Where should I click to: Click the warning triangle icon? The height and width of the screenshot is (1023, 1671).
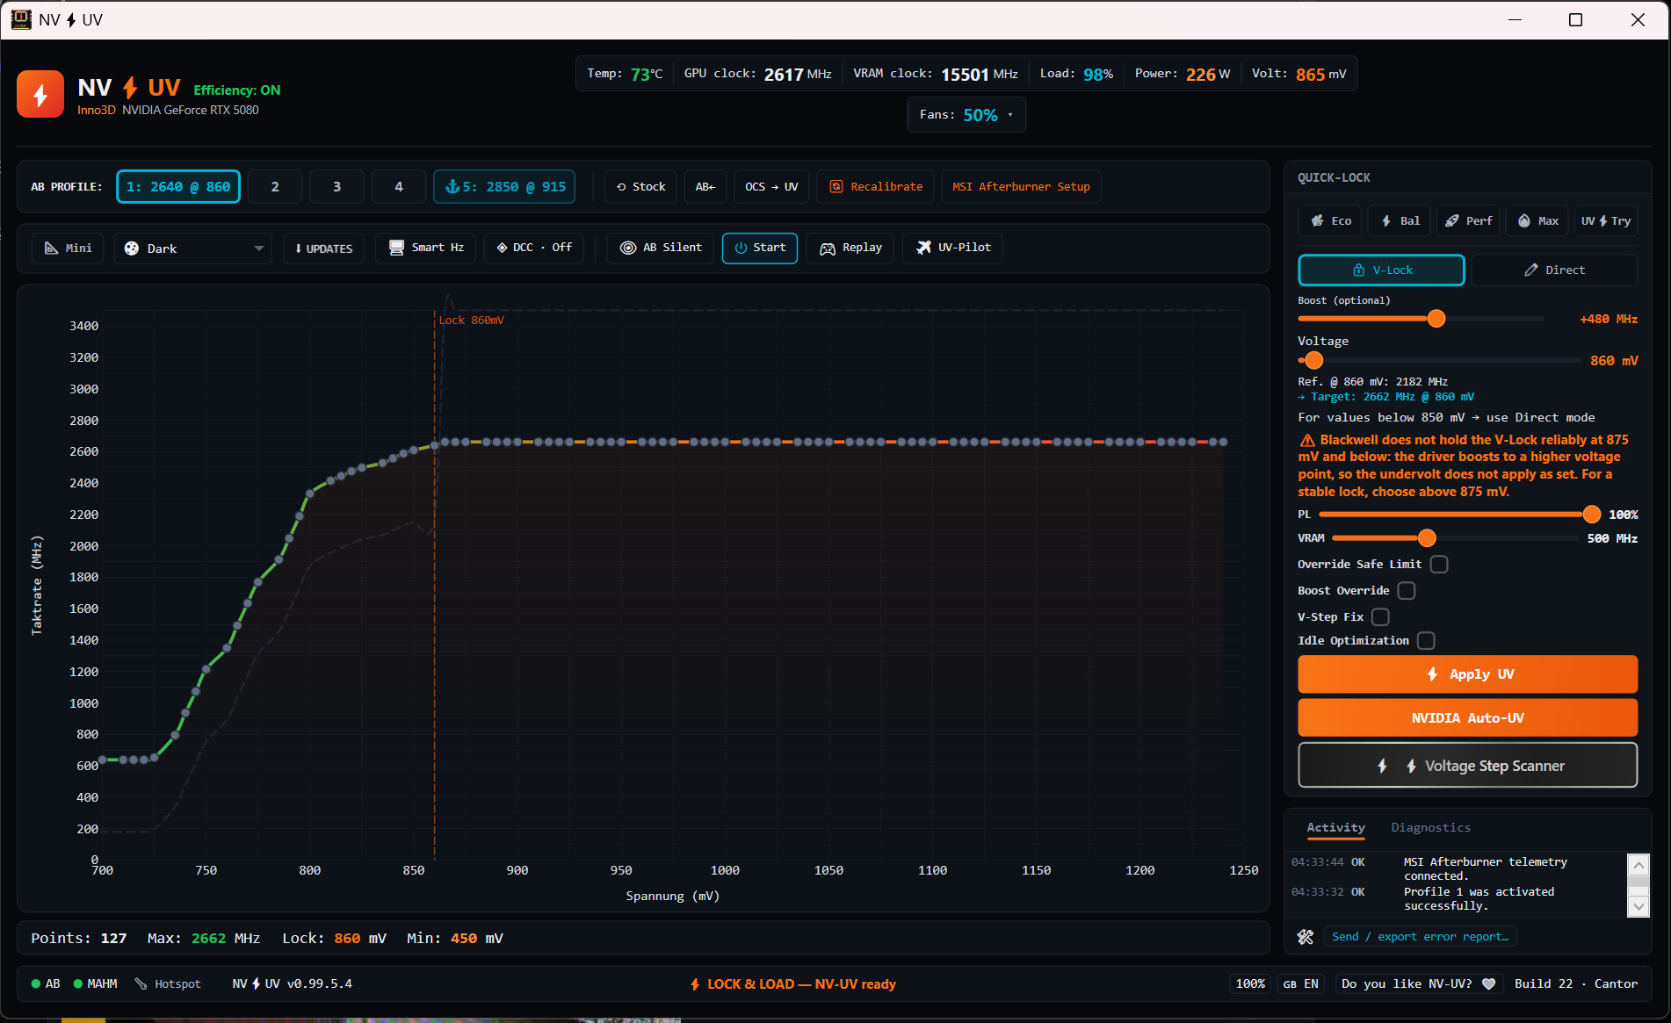click(1307, 440)
